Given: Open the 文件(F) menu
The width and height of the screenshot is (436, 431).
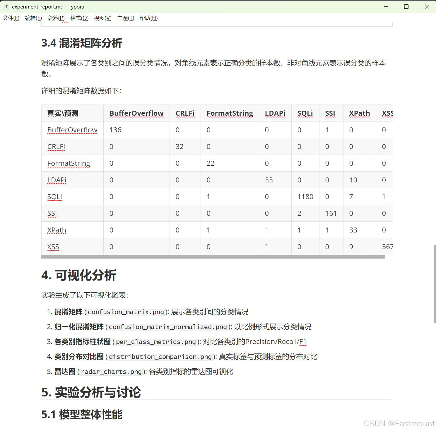Looking at the screenshot, I should click(x=11, y=18).
